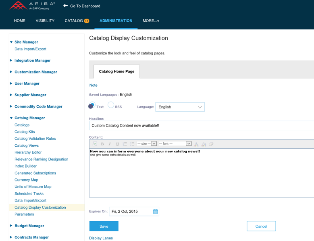The height and width of the screenshot is (241, 314).
Task: Open the Catalogs link
Action: point(22,125)
